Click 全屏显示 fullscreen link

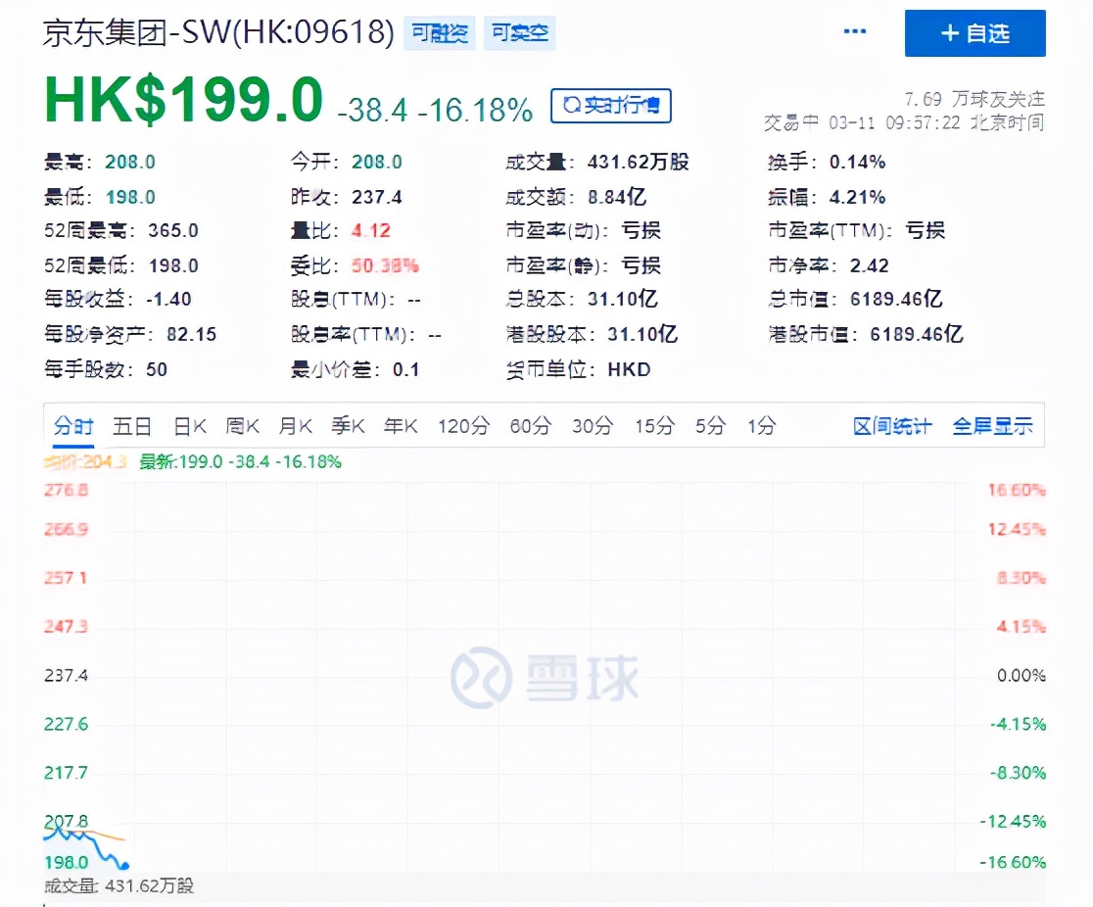[x=992, y=426]
